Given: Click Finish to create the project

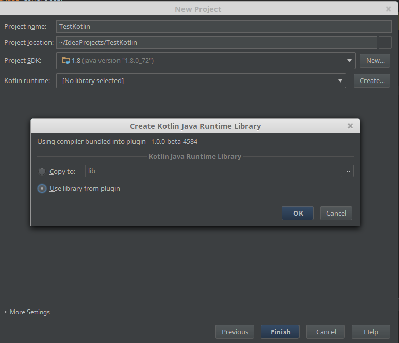Looking at the screenshot, I should pyautogui.click(x=280, y=332).
